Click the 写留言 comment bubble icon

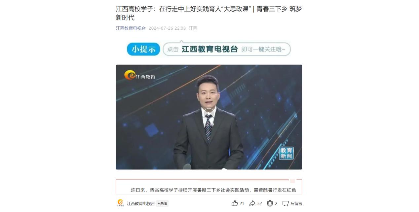tap(286, 203)
